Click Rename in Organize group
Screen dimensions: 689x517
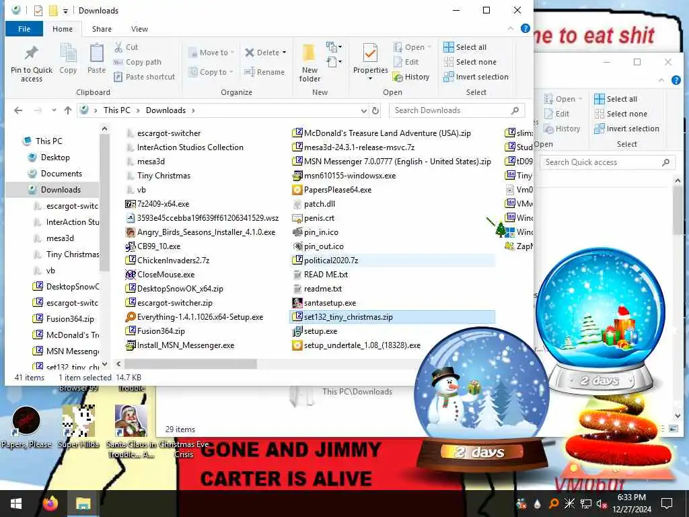click(x=264, y=72)
